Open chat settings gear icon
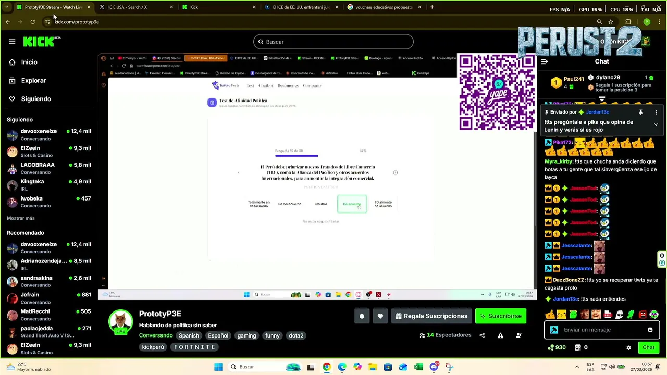This screenshot has width=667, height=375. point(628,348)
